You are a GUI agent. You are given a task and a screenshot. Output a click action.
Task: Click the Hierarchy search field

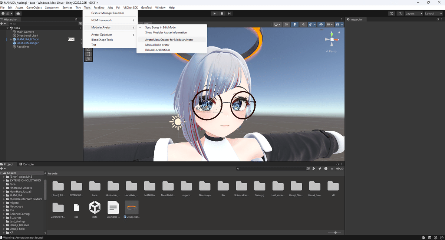pos(43,23)
